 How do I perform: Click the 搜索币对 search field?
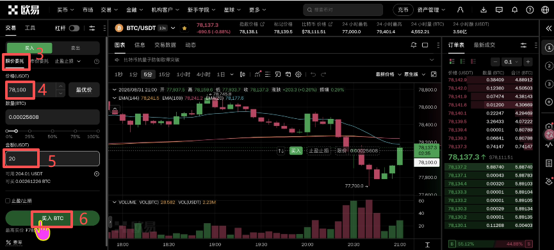[343, 10]
